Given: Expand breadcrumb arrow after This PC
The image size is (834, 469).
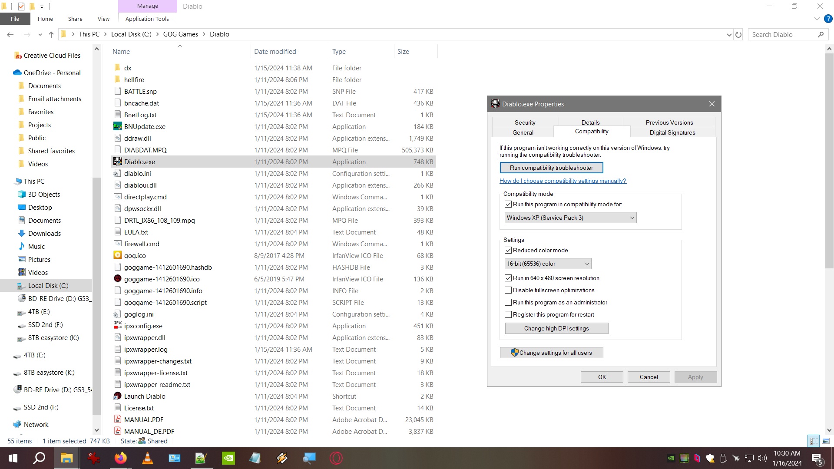Looking at the screenshot, I should 106,34.
